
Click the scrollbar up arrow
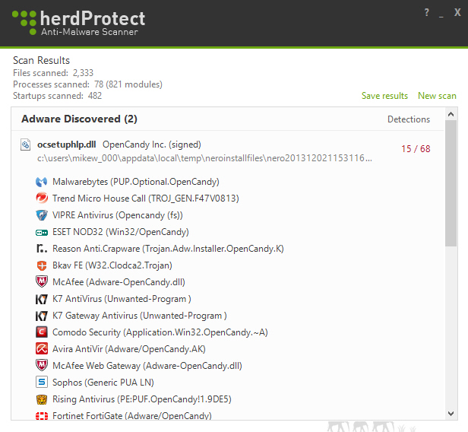click(x=451, y=114)
